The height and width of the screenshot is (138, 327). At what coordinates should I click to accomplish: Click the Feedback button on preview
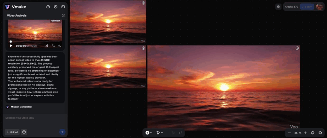click(56, 21)
